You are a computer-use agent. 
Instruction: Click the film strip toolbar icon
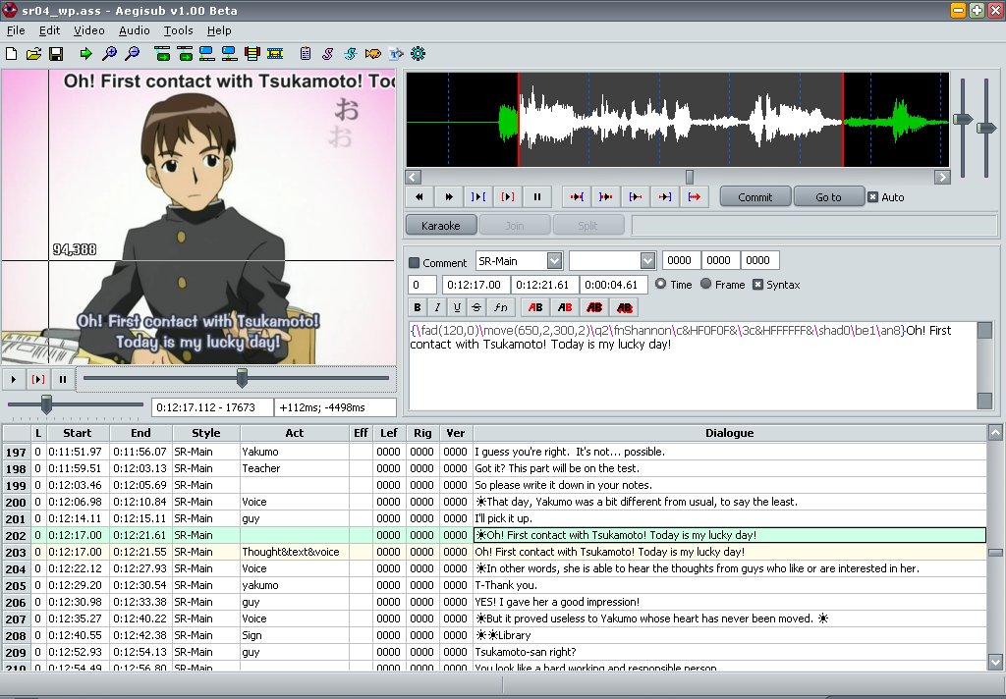click(x=275, y=54)
